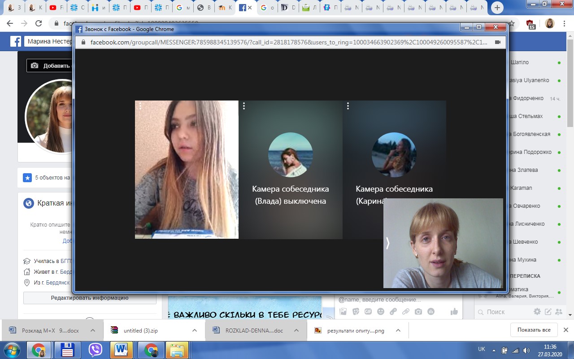Viewport: 574px width, 359px height.
Task: Click Chrome profile avatar in toolbar
Action: tap(550, 23)
